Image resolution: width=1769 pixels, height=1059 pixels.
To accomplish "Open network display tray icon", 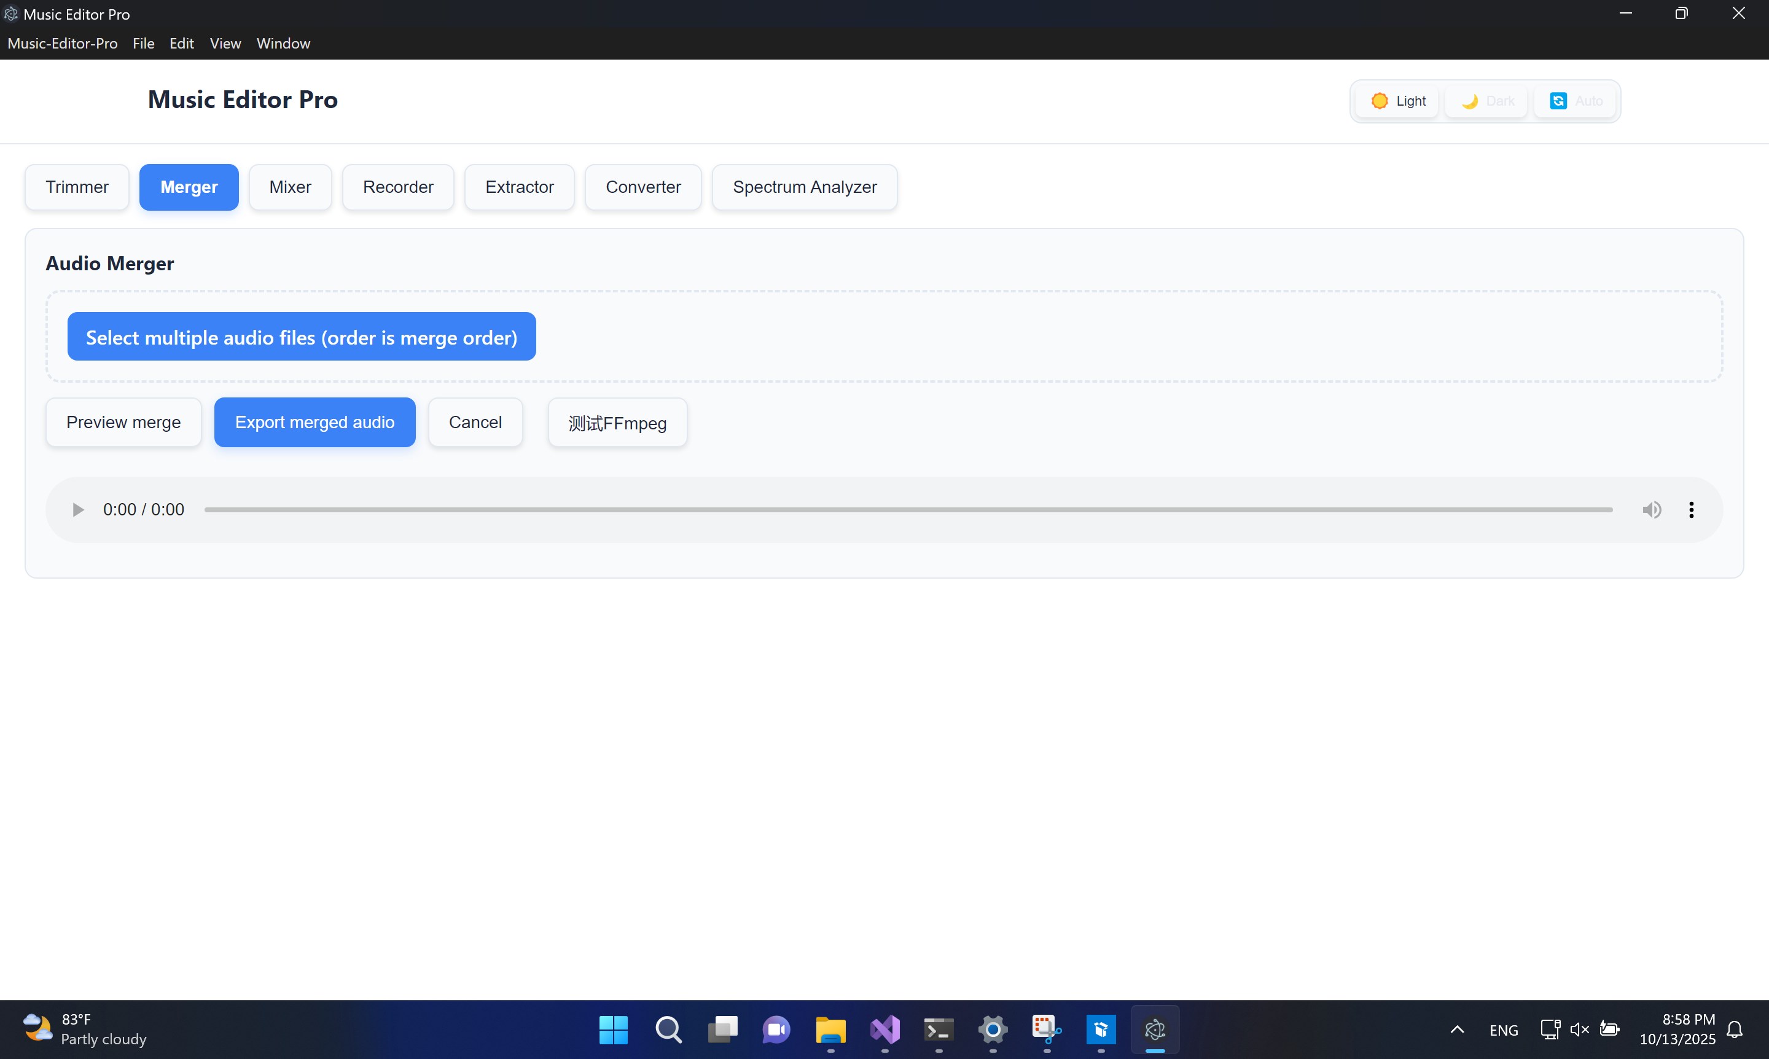I will (x=1550, y=1029).
